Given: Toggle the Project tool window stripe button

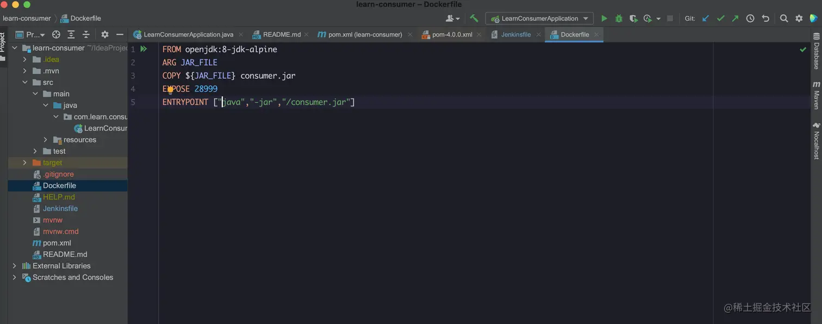Looking at the screenshot, I should (x=3, y=46).
